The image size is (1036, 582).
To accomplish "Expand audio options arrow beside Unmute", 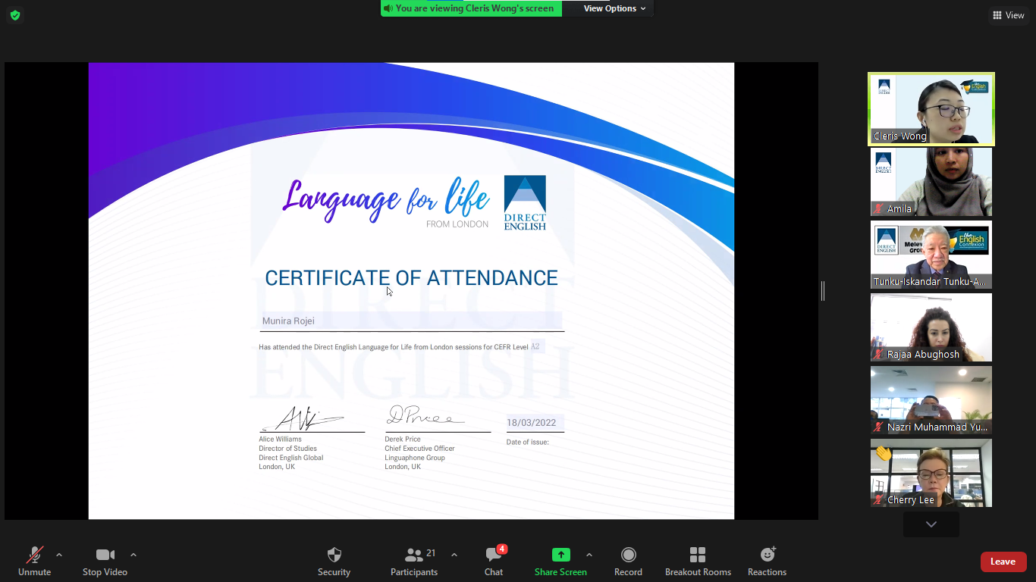I will [59, 555].
